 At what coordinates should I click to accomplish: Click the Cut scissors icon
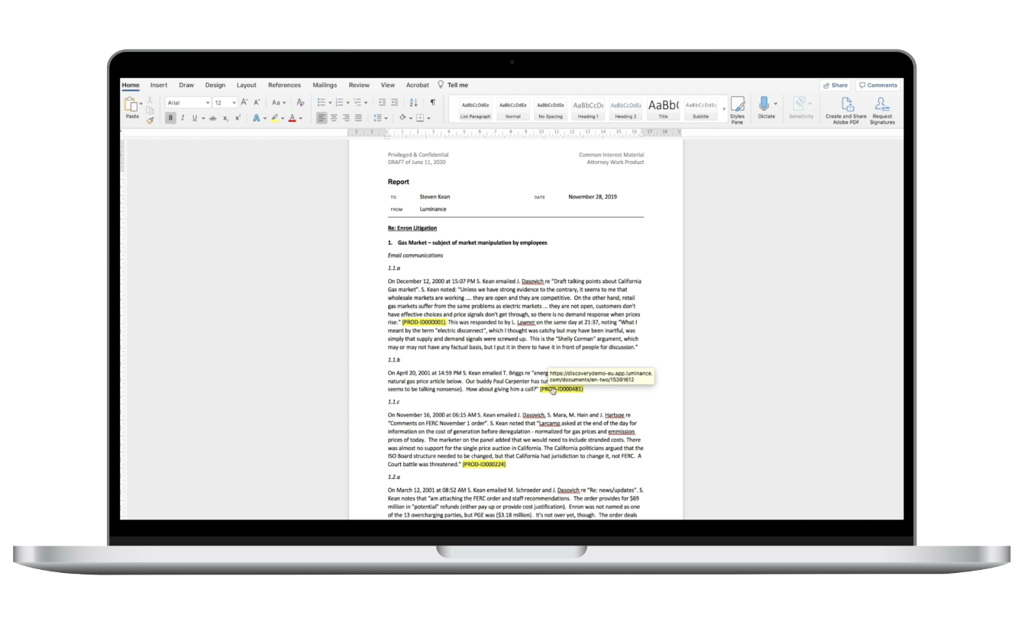coord(150,100)
